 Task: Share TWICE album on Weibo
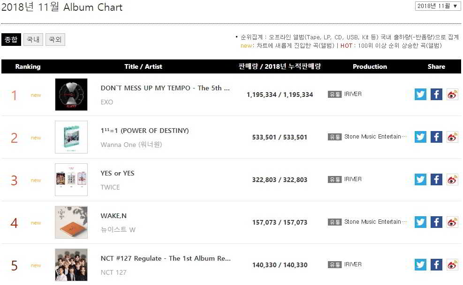452,180
